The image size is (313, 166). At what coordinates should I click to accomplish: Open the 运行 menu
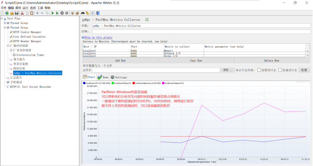coord(26,8)
